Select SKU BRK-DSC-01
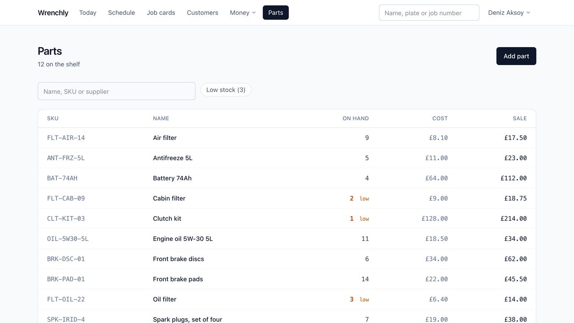Screen dimensions: 574x323 [66, 259]
